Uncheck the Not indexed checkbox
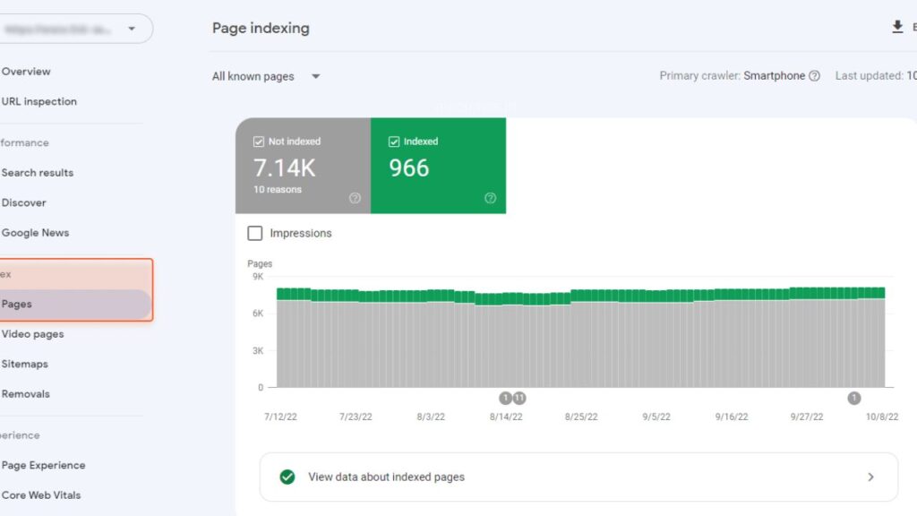This screenshot has height=516, width=917. (259, 142)
